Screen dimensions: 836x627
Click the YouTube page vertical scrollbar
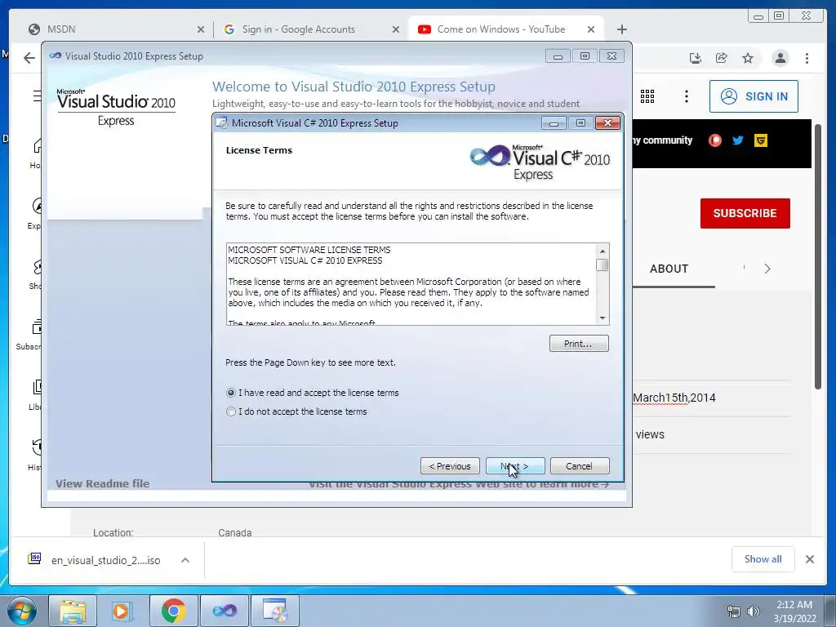(818, 256)
